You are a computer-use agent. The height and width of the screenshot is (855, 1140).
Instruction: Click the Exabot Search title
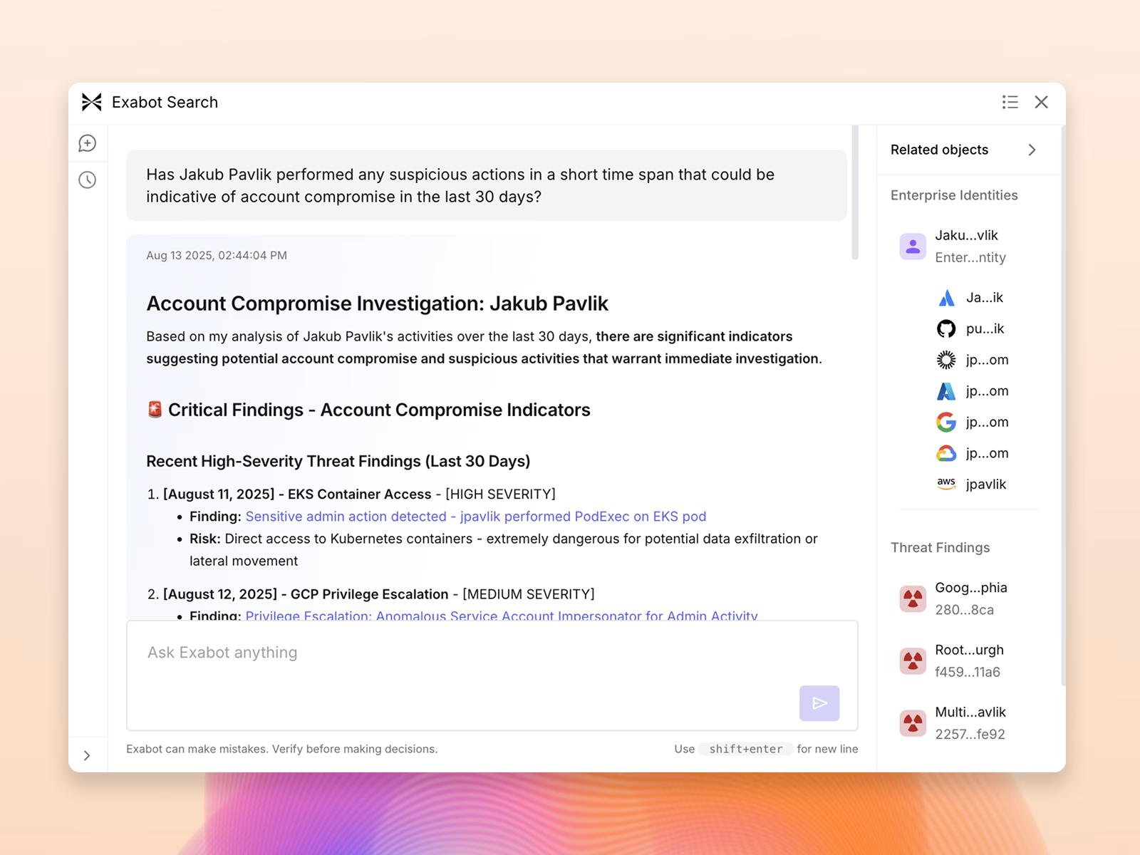click(x=165, y=103)
